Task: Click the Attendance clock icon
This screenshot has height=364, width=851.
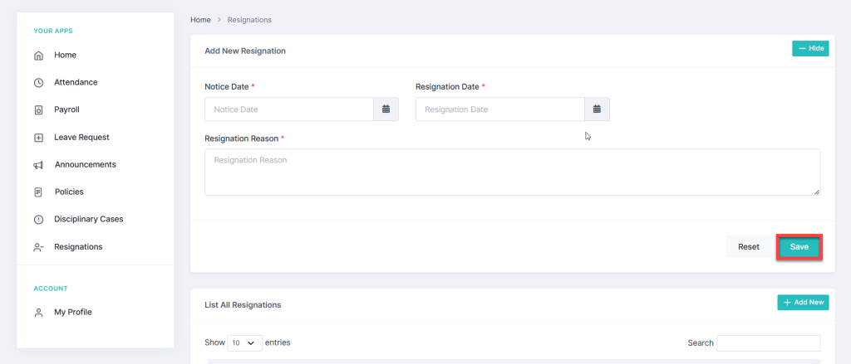Action: click(x=38, y=83)
